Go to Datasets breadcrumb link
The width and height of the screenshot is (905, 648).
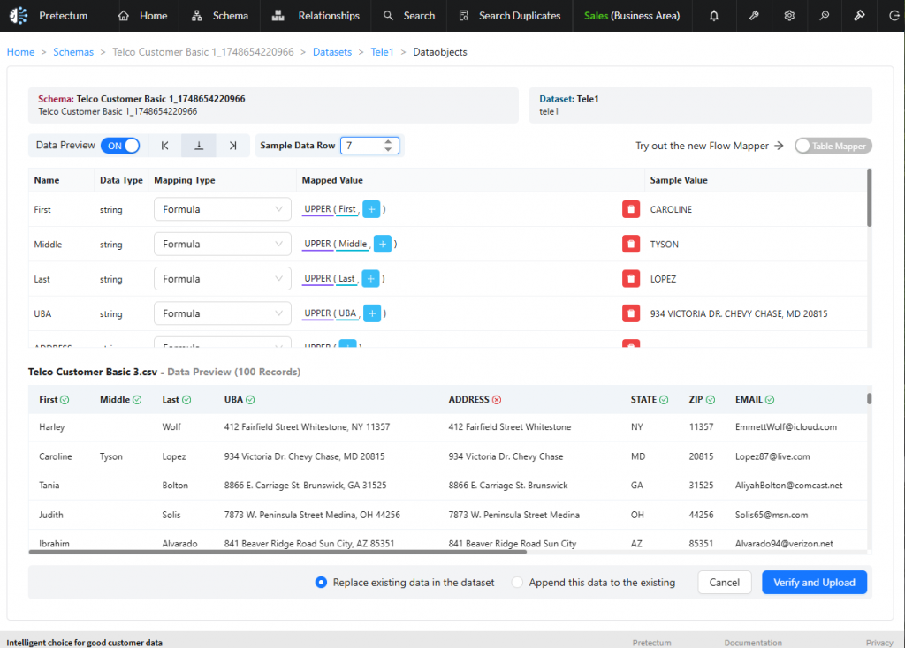[332, 52]
